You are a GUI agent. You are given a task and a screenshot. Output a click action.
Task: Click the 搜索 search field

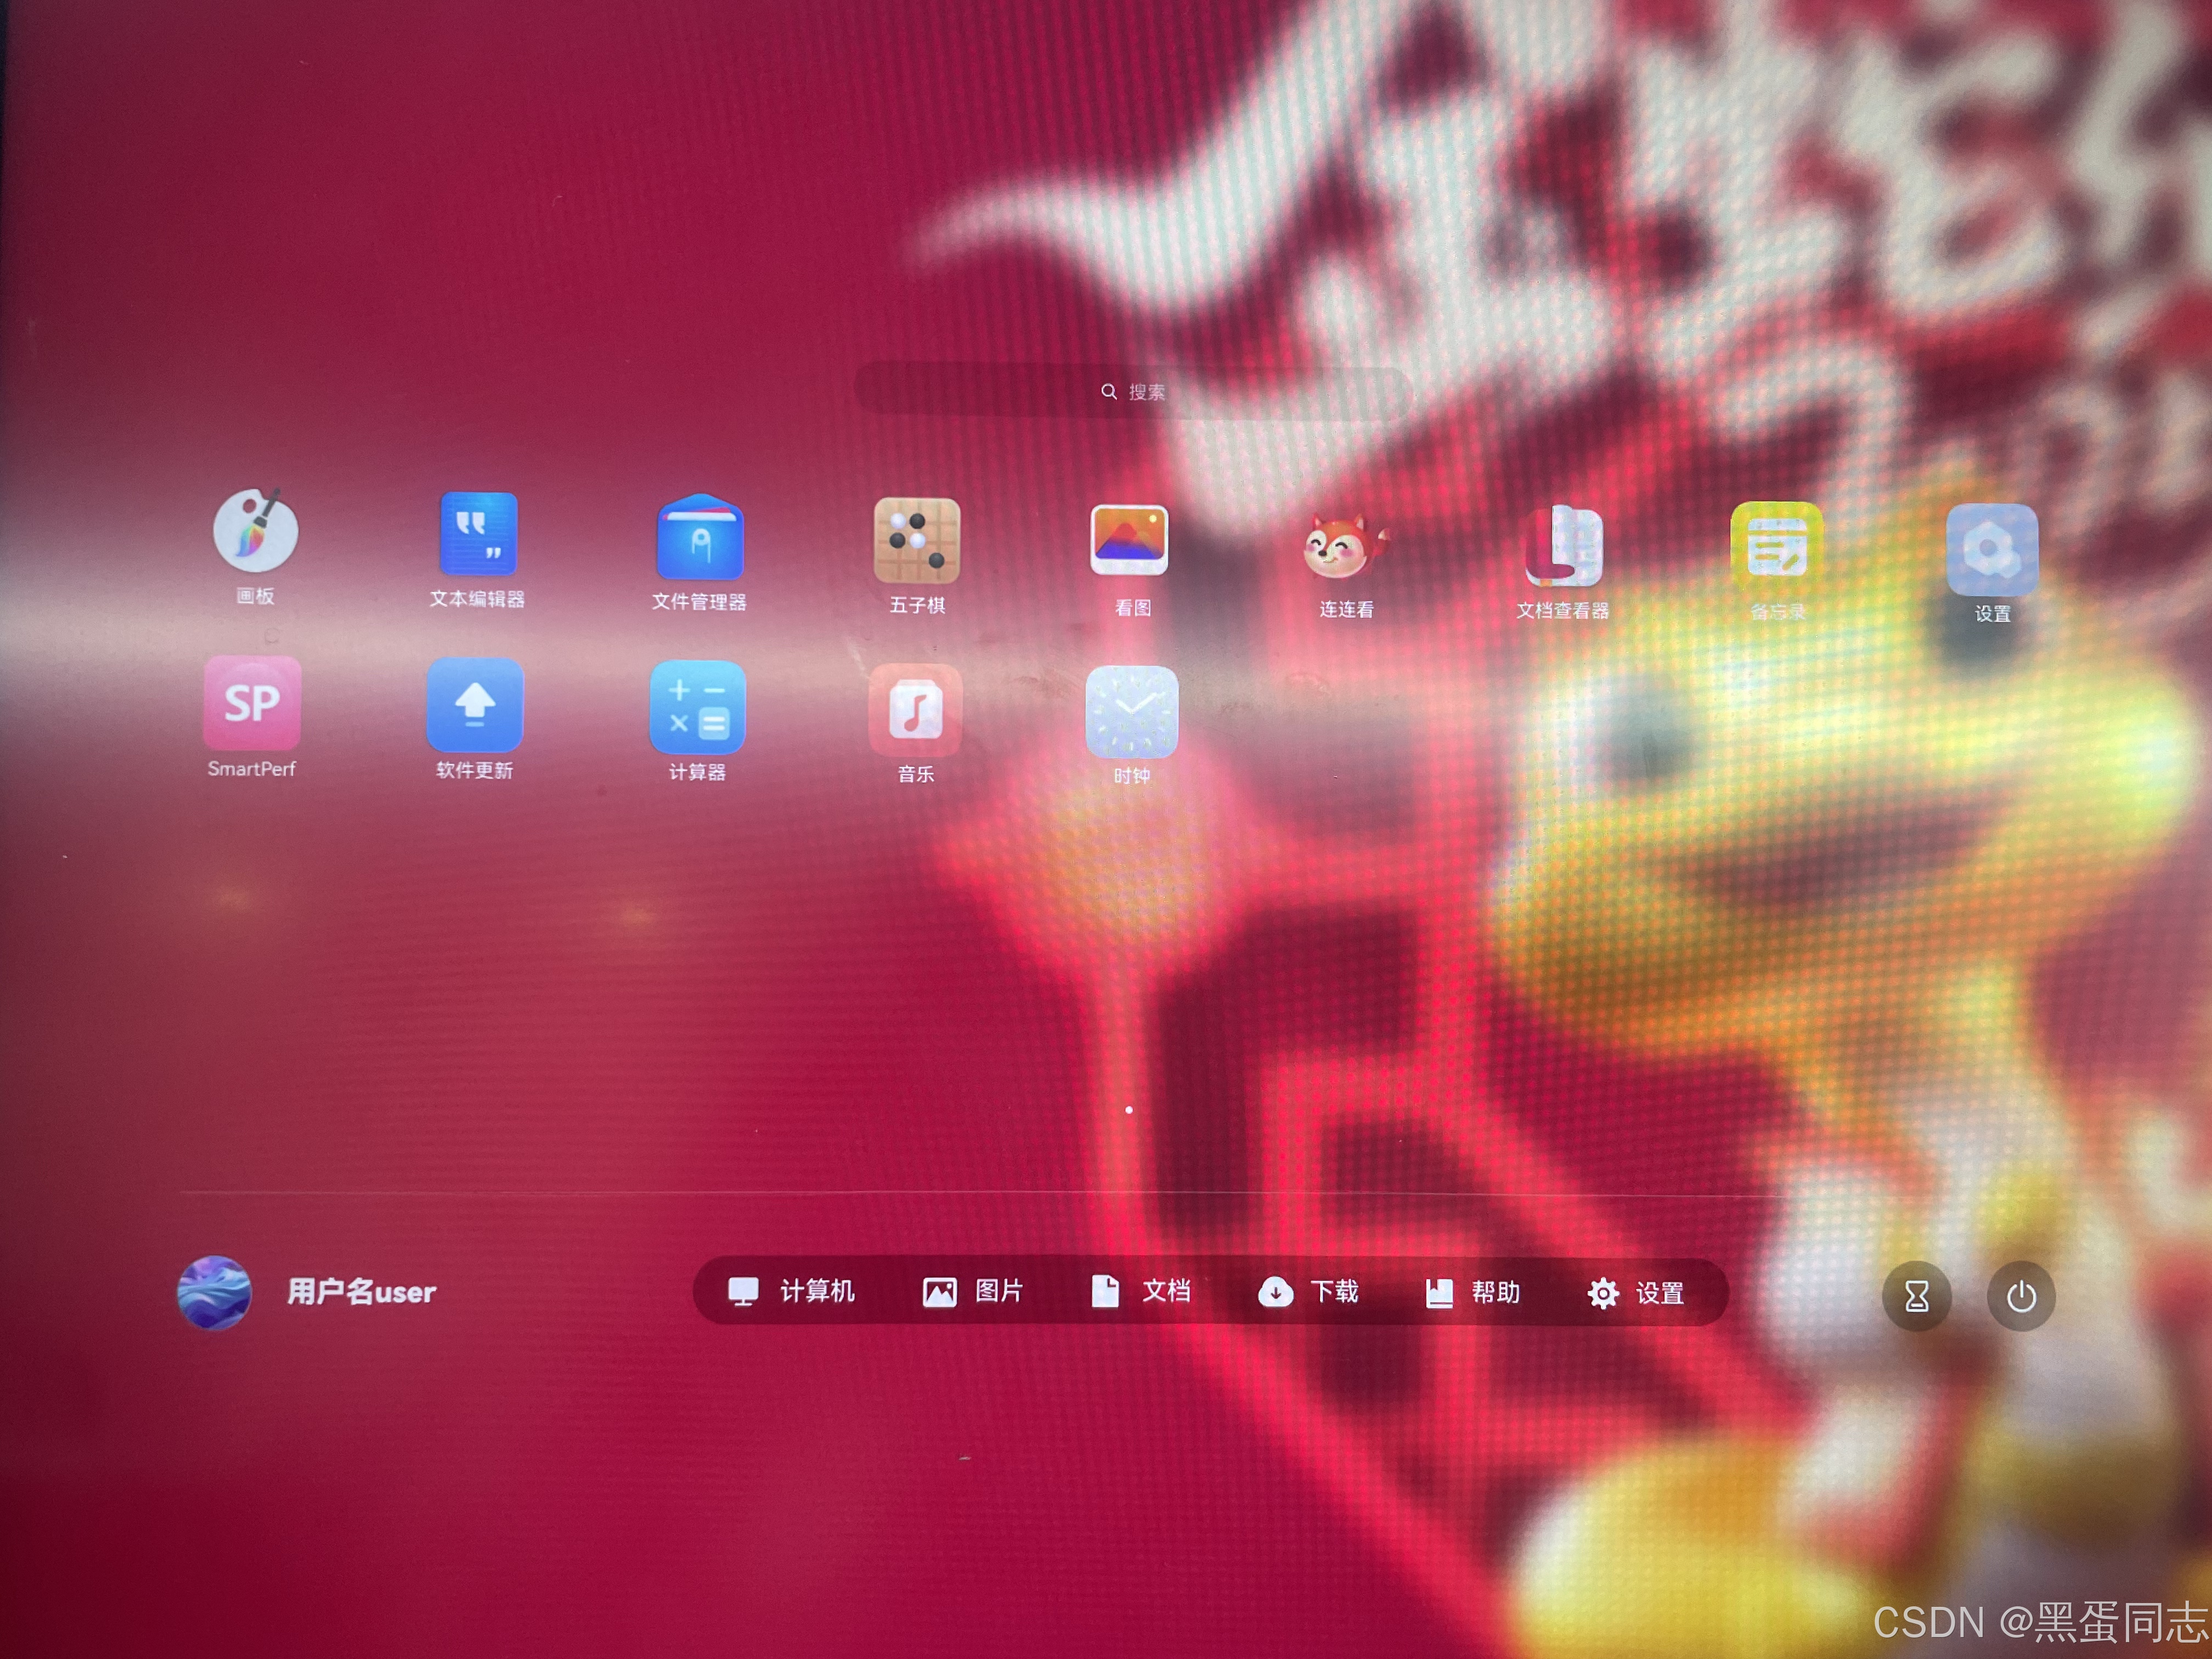pyautogui.click(x=1133, y=392)
